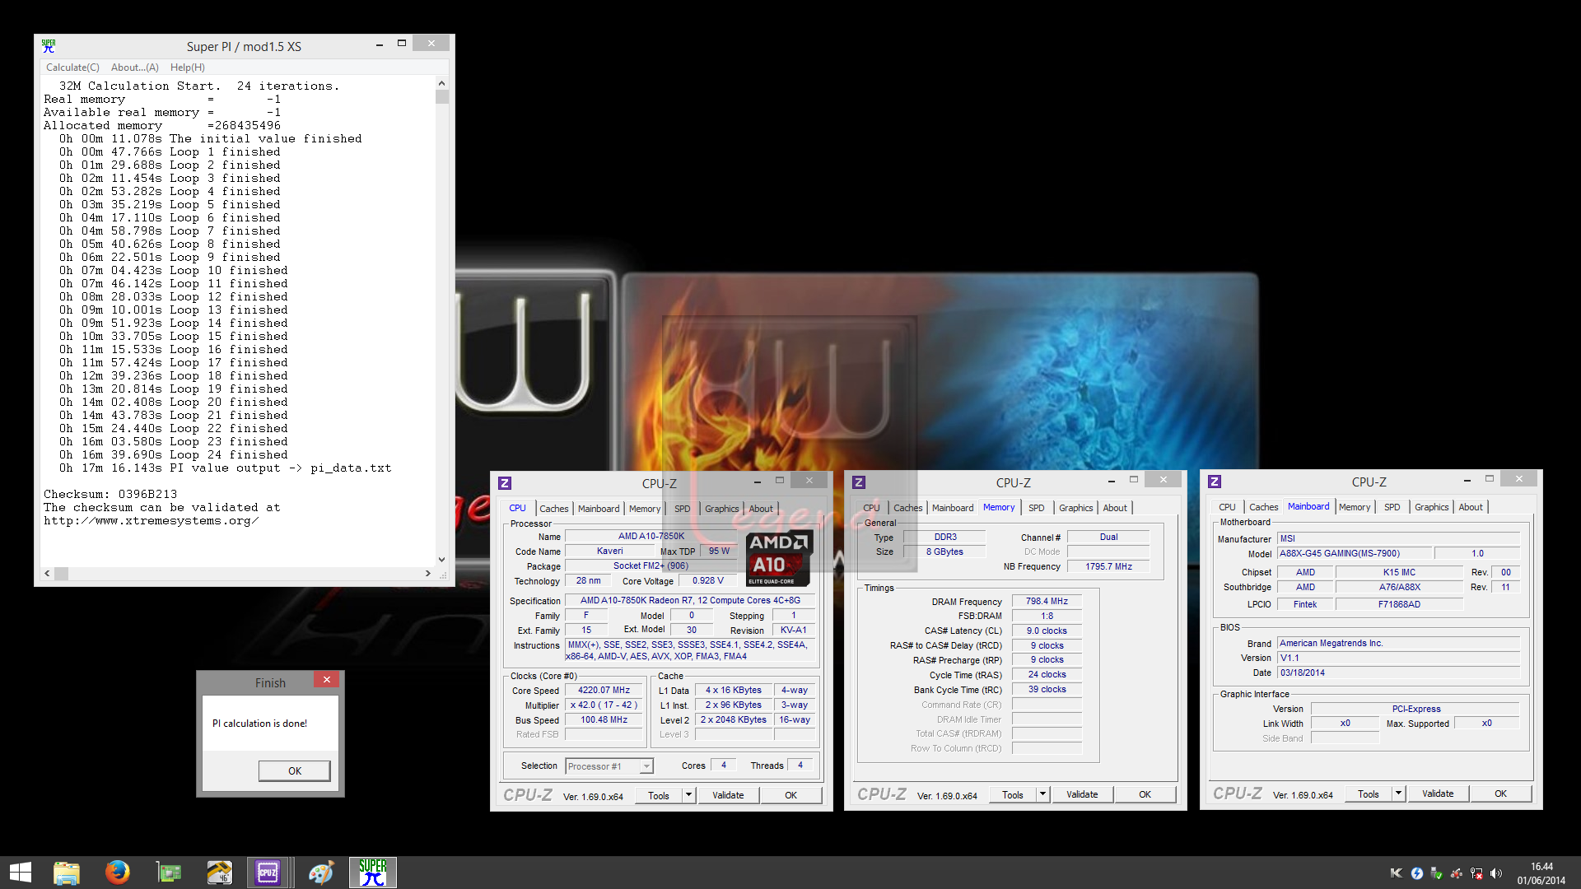Screen dimensions: 1581x889
Task: Click OK in the Mainboard CPU-Z window
Action: point(1500,794)
